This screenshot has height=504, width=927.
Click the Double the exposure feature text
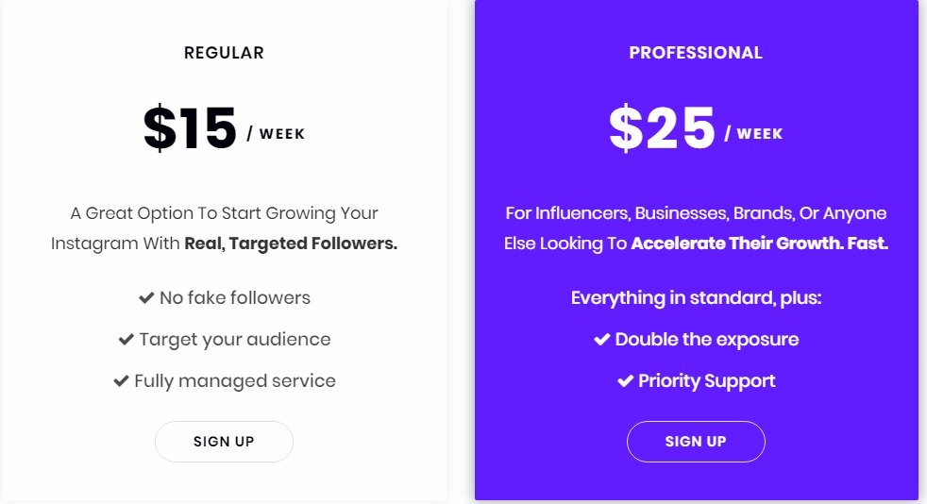tap(706, 340)
